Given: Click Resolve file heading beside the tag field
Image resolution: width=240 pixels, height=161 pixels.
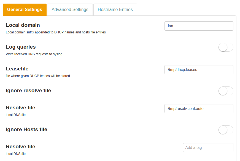Looking at the screenshot, I should (20, 147).
